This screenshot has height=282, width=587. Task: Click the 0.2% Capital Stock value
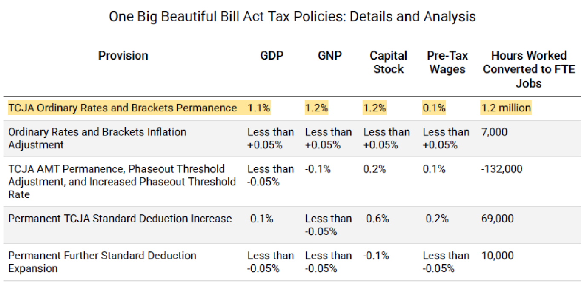(x=375, y=169)
